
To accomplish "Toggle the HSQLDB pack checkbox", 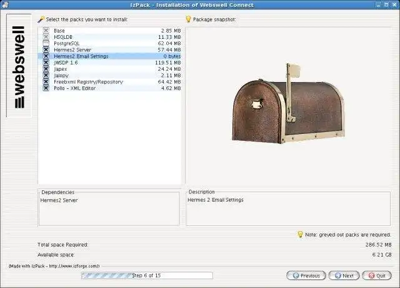I will 46,37.
